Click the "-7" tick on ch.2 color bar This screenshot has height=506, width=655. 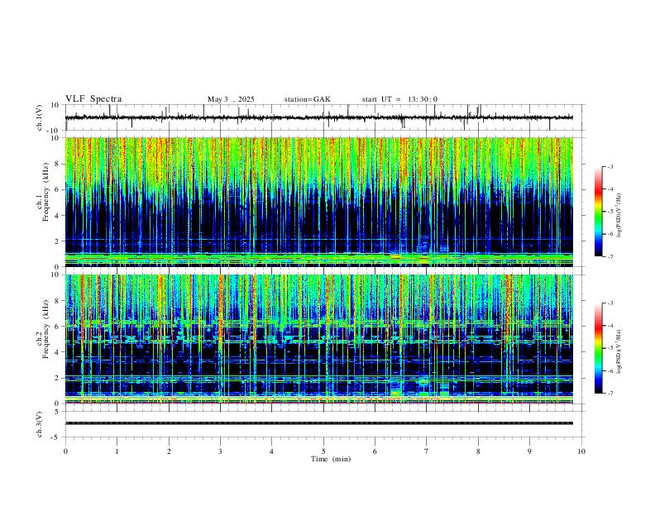click(610, 394)
